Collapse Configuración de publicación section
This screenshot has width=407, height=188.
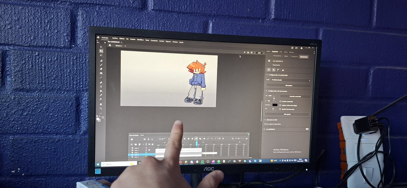coord(267,75)
